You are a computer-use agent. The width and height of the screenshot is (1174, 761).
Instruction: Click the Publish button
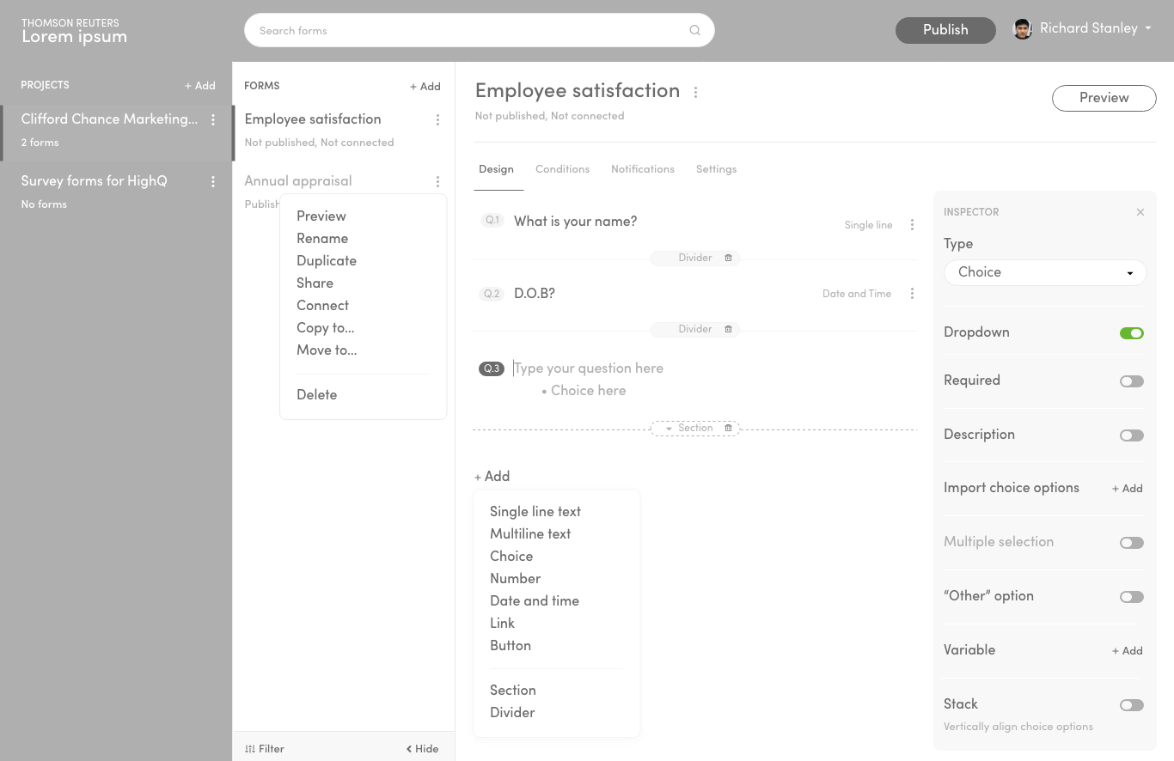pyautogui.click(x=945, y=30)
